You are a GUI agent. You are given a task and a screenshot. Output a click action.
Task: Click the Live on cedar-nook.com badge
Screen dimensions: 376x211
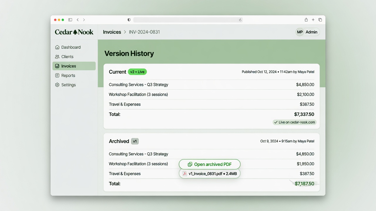294,122
